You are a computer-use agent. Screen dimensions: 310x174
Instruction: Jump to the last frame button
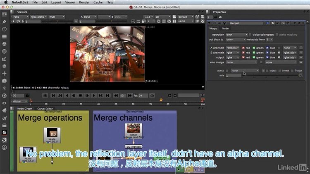pos(107,95)
